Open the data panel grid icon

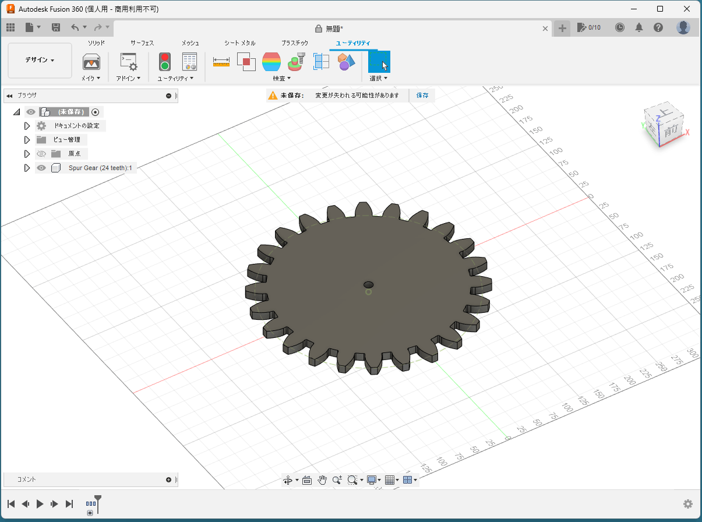(10, 27)
